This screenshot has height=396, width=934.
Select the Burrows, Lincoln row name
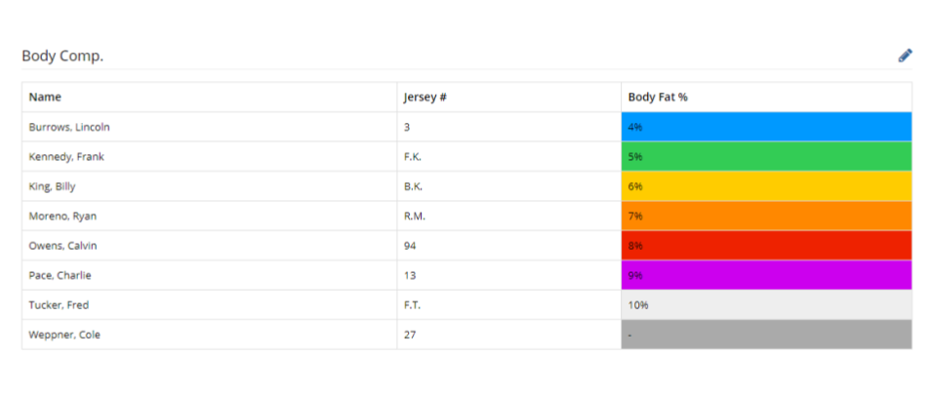click(x=69, y=127)
